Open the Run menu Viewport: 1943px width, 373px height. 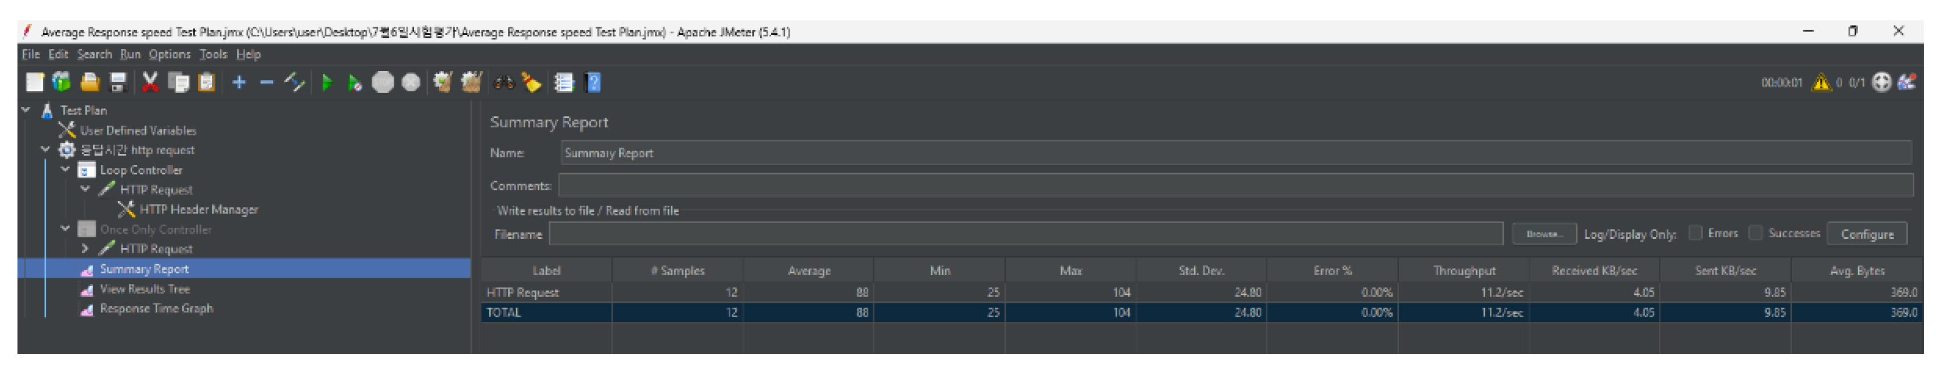[130, 54]
